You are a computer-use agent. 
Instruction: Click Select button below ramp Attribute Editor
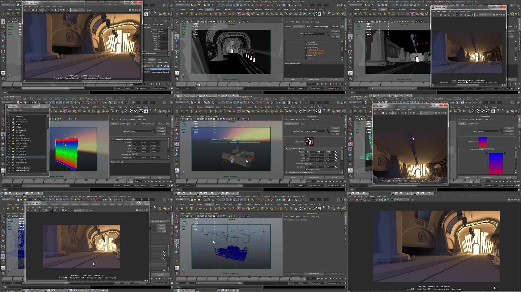click(x=467, y=178)
